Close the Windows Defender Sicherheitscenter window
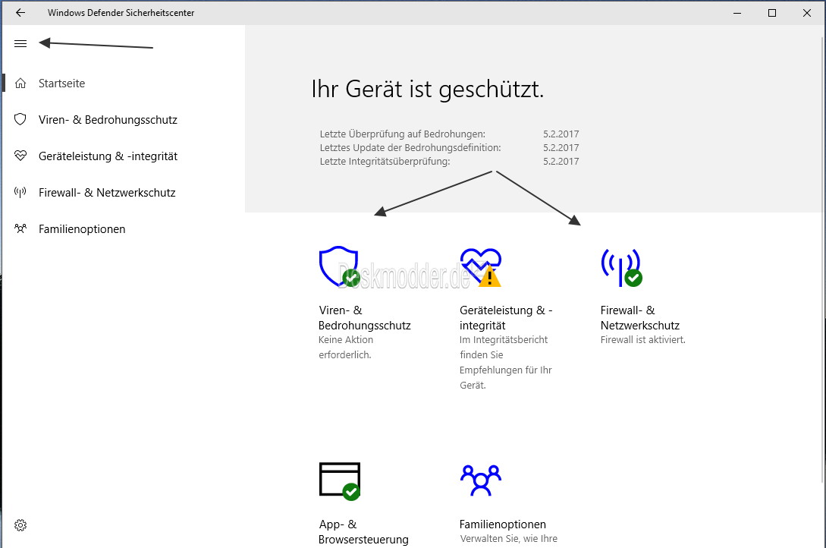This screenshot has width=826, height=548. 807,13
